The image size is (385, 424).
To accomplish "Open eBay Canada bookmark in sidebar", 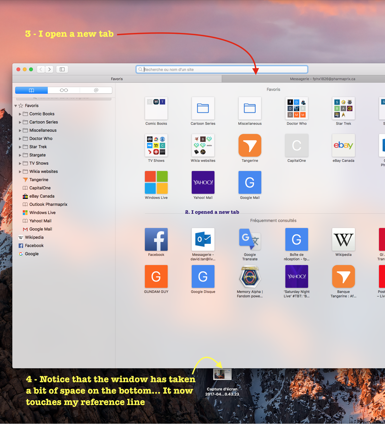I will pyautogui.click(x=38, y=196).
